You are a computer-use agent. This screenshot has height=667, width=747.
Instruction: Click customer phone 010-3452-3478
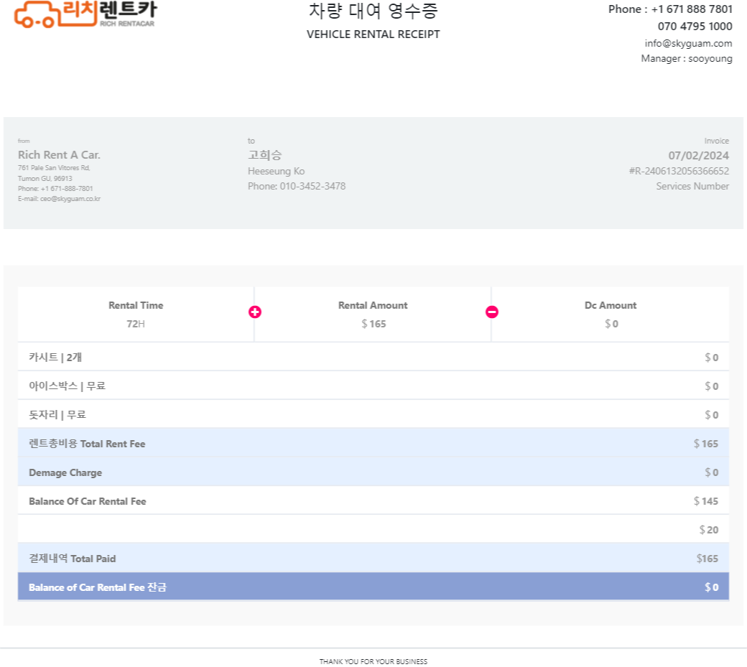click(297, 186)
